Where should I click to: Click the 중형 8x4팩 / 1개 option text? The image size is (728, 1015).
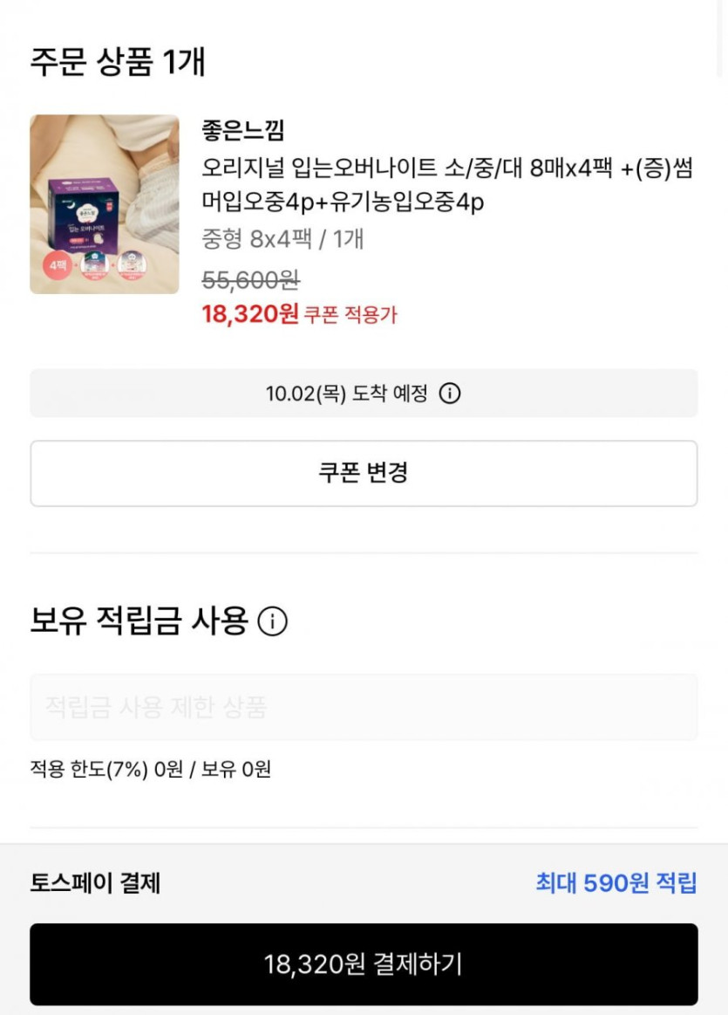pyautogui.click(x=282, y=239)
